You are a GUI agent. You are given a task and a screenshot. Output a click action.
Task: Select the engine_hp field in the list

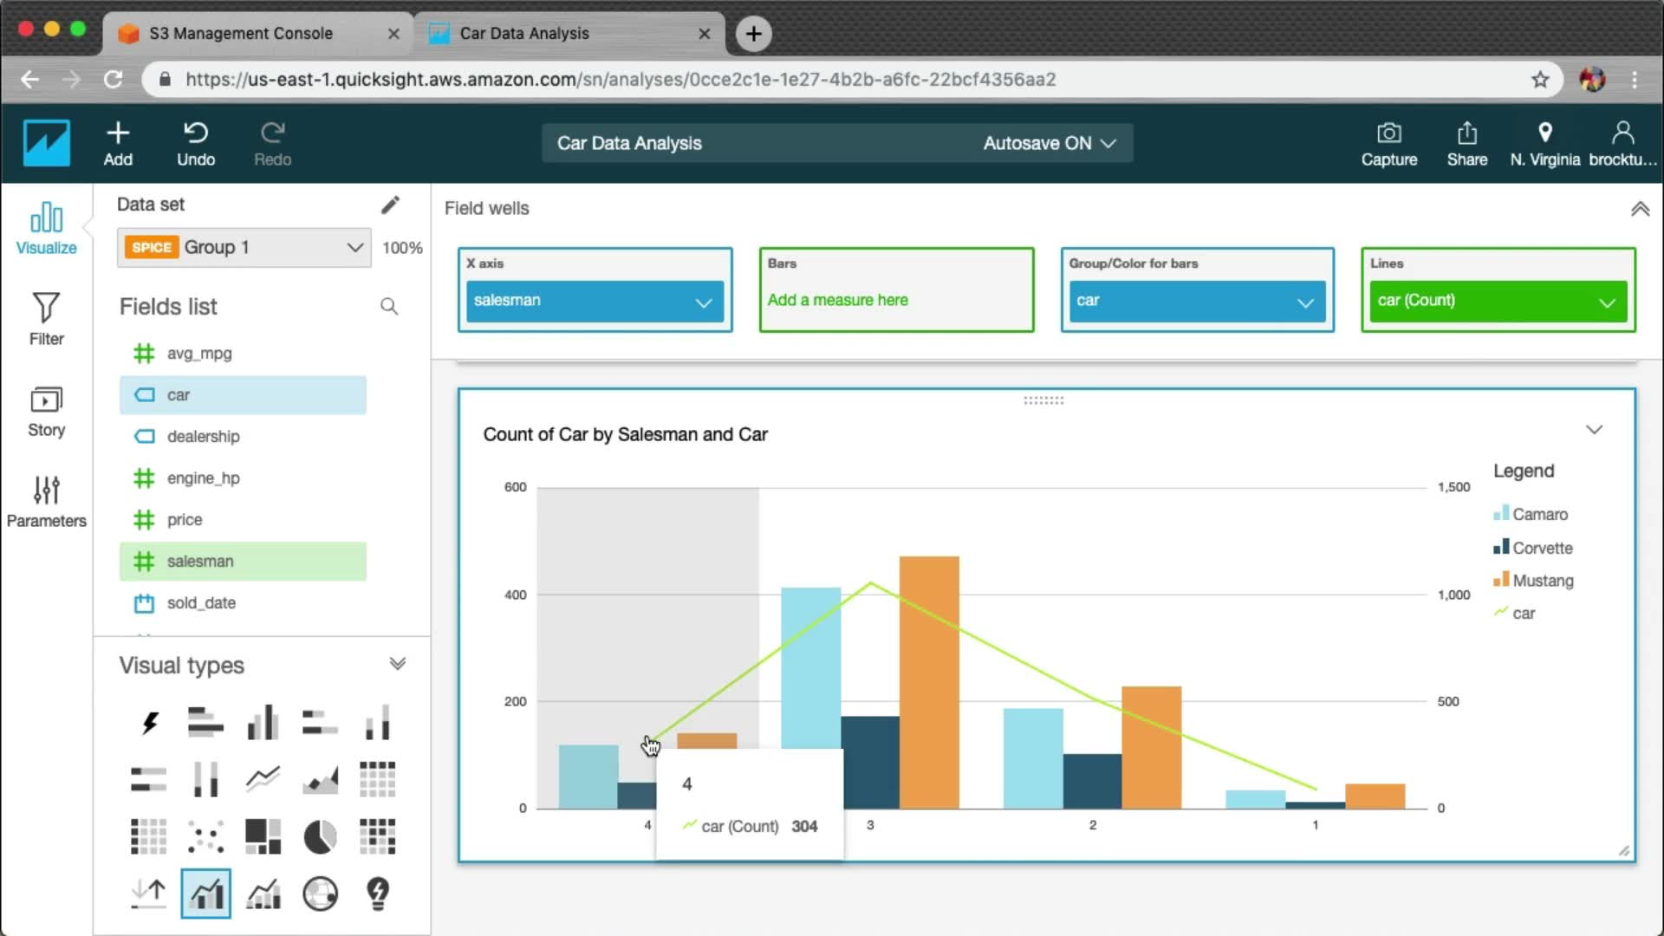tap(204, 478)
